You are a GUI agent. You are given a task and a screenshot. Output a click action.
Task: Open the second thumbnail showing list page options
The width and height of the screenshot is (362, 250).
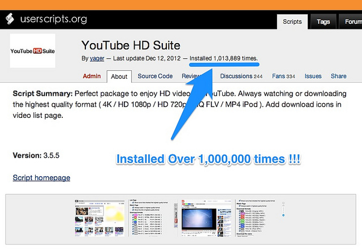coord(150,218)
